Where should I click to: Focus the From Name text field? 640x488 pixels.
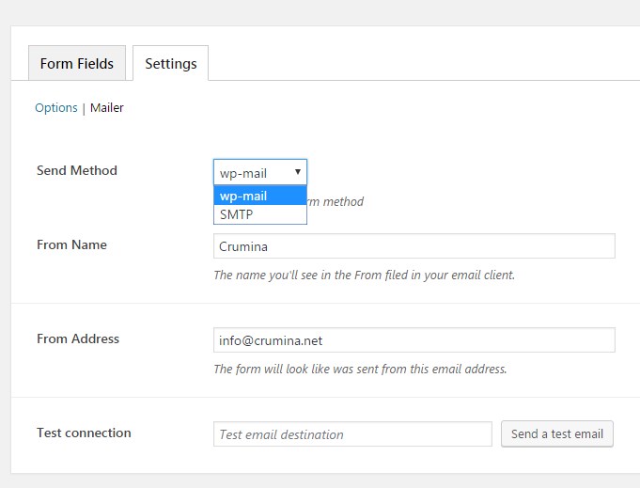pos(414,246)
